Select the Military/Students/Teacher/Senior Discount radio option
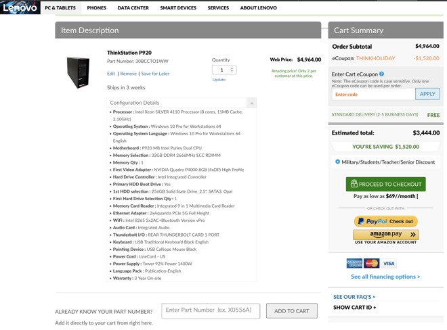This screenshot has height=330, width=447. [337, 162]
